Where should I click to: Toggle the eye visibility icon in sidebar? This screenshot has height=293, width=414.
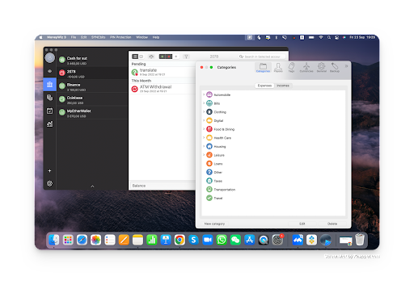point(49,71)
